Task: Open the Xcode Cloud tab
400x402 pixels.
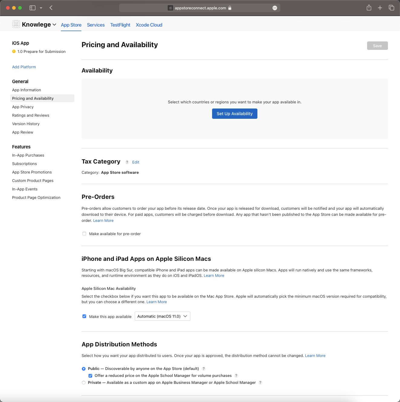Action: [149, 25]
